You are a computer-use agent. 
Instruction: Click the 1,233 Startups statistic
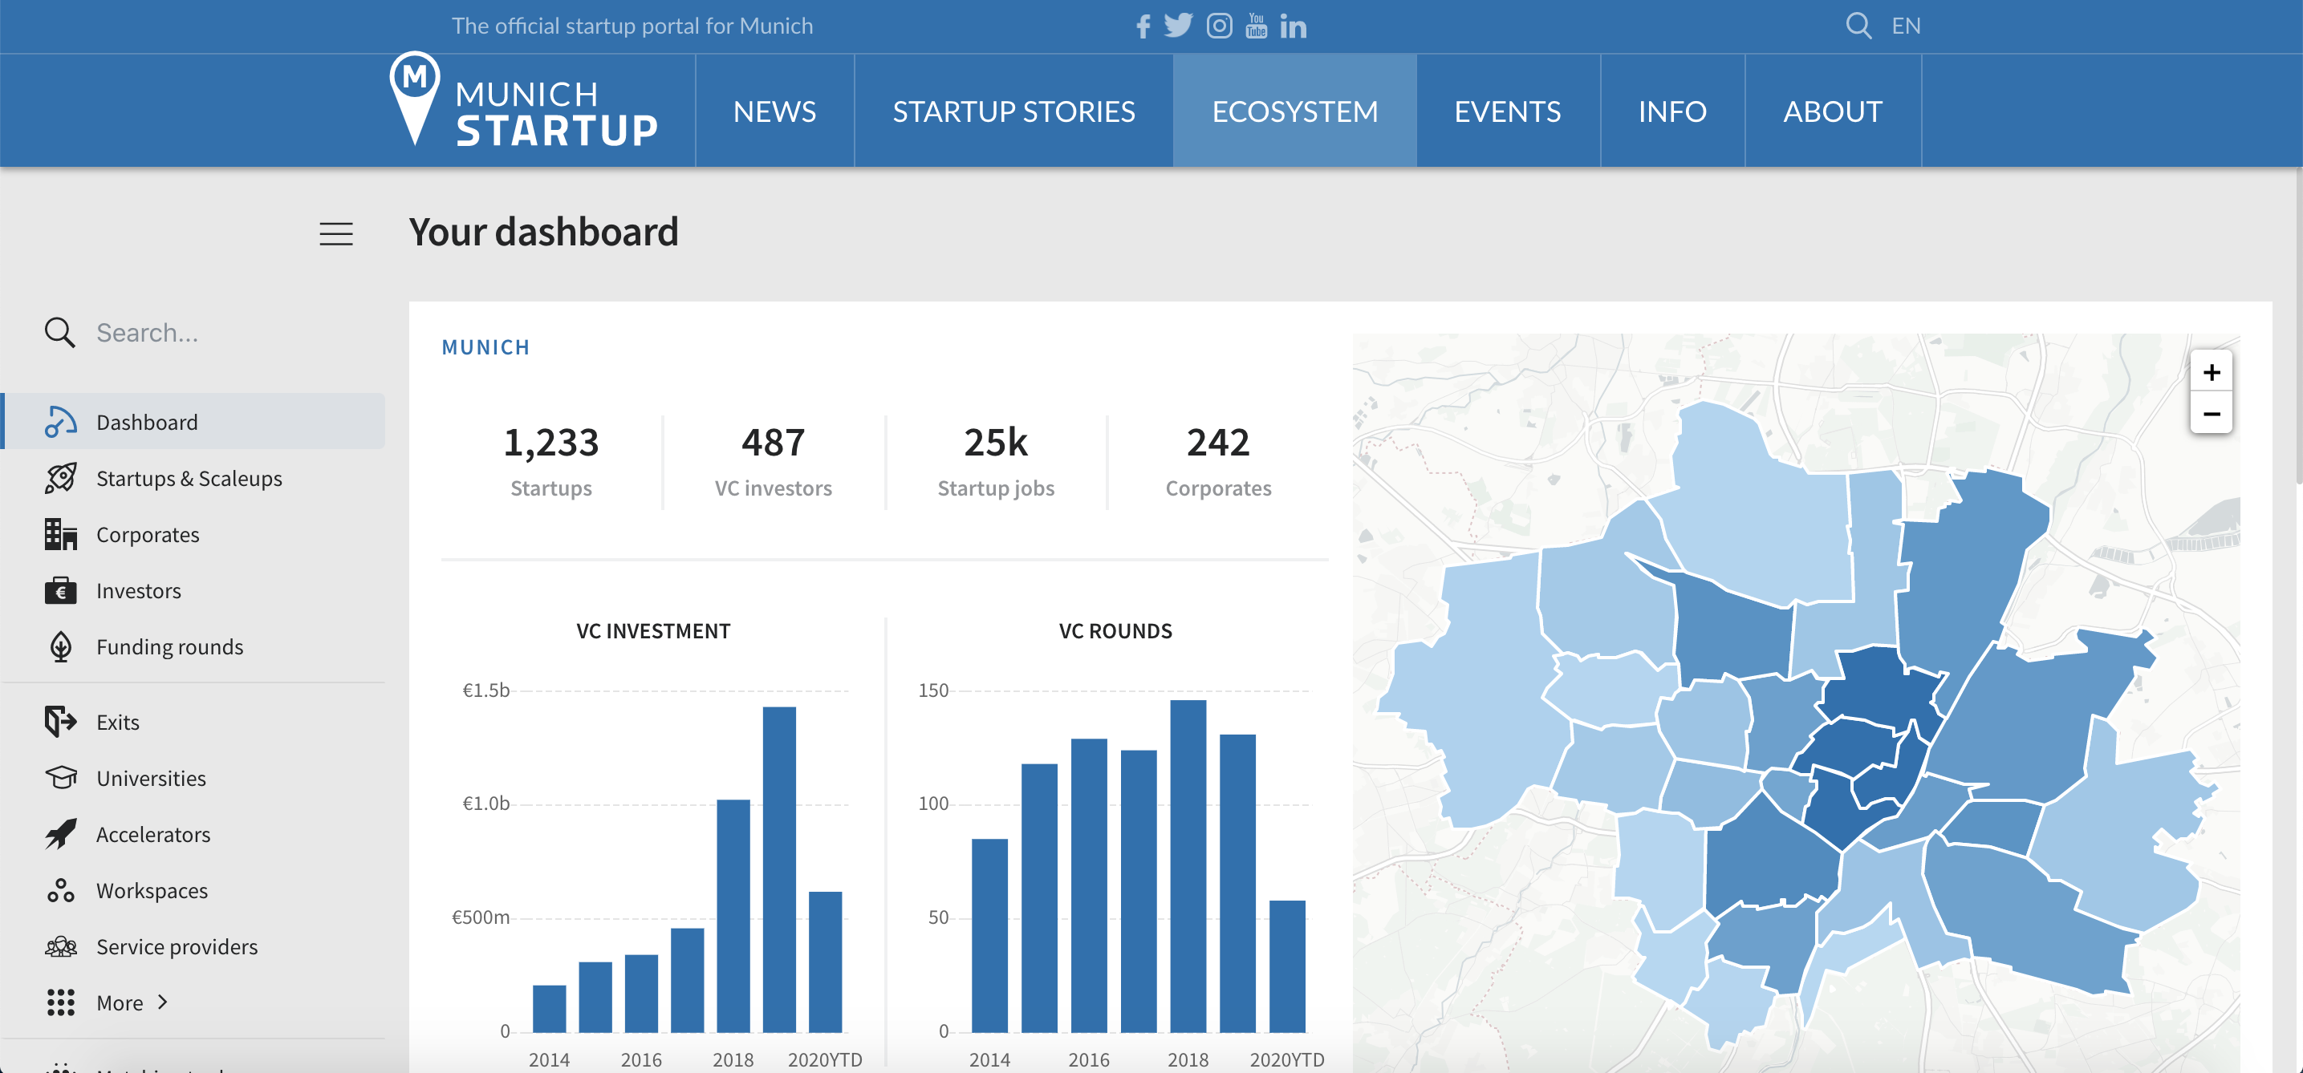(550, 461)
